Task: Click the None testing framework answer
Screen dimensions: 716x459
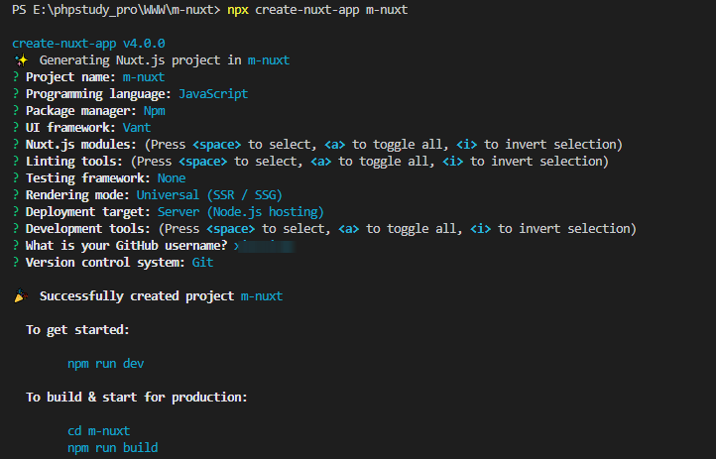Action: (172, 178)
